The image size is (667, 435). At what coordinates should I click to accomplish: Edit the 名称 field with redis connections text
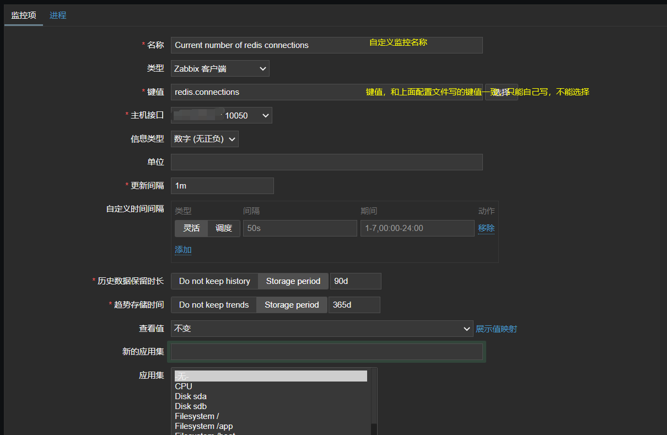pos(327,45)
